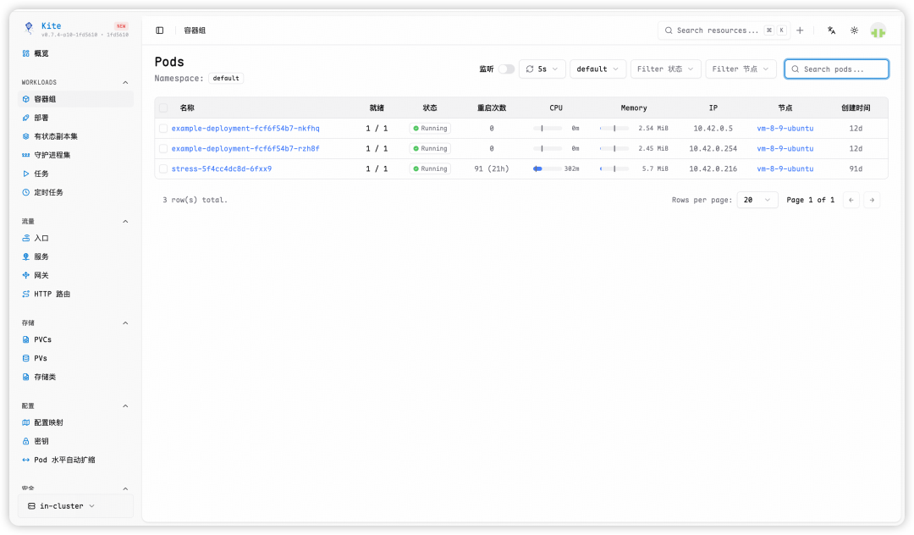Select 容器组 in the sidebar
Image resolution: width=914 pixels, height=535 pixels.
coord(76,99)
